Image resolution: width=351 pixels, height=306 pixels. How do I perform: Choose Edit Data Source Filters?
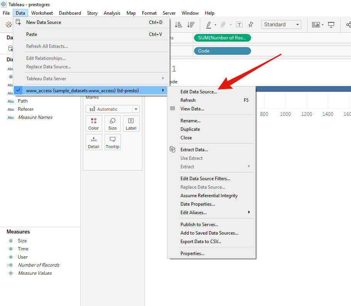(x=205, y=178)
